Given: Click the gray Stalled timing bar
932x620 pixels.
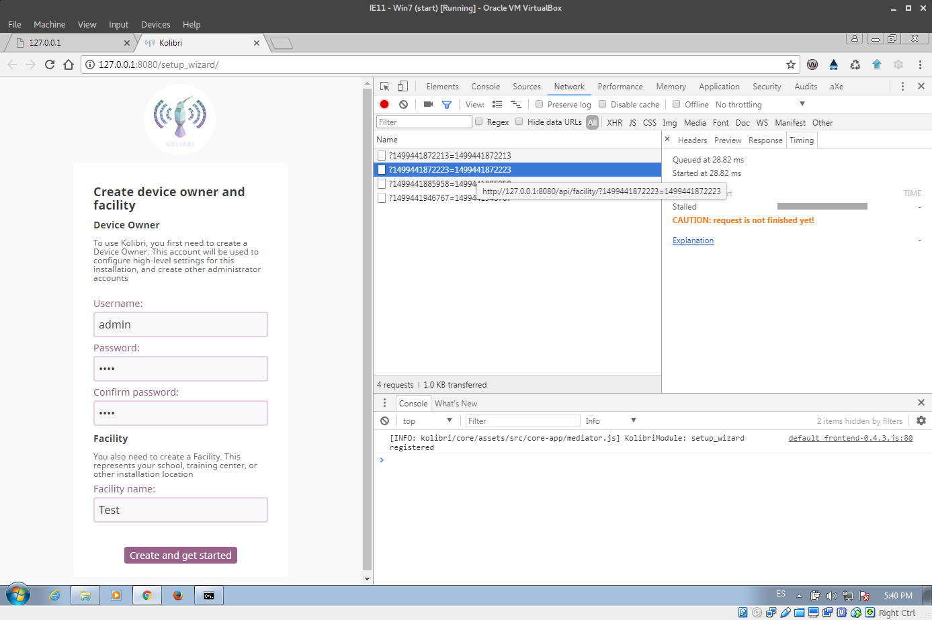Looking at the screenshot, I should tap(822, 206).
